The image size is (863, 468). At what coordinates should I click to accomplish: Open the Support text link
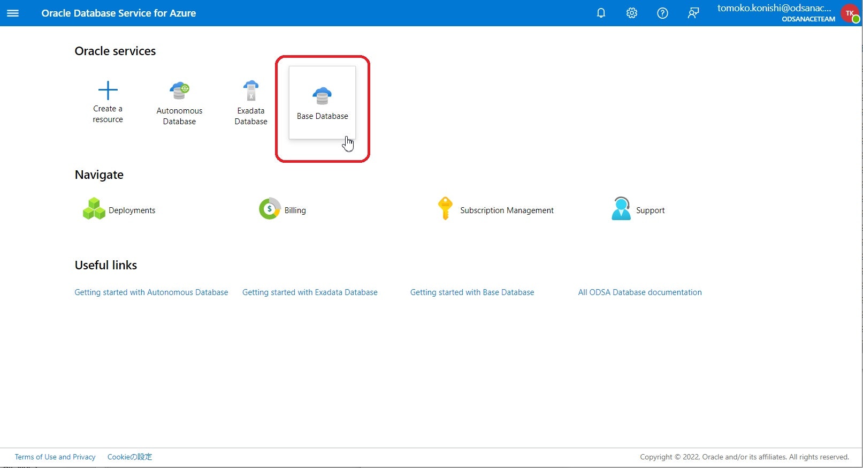[x=650, y=210]
